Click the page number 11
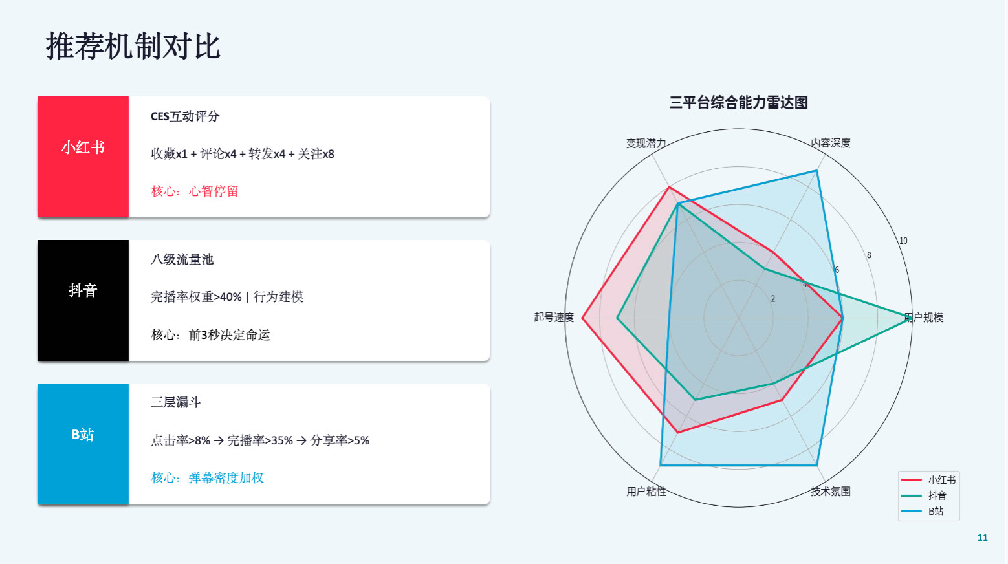This screenshot has height=564, width=1008. click(x=982, y=537)
